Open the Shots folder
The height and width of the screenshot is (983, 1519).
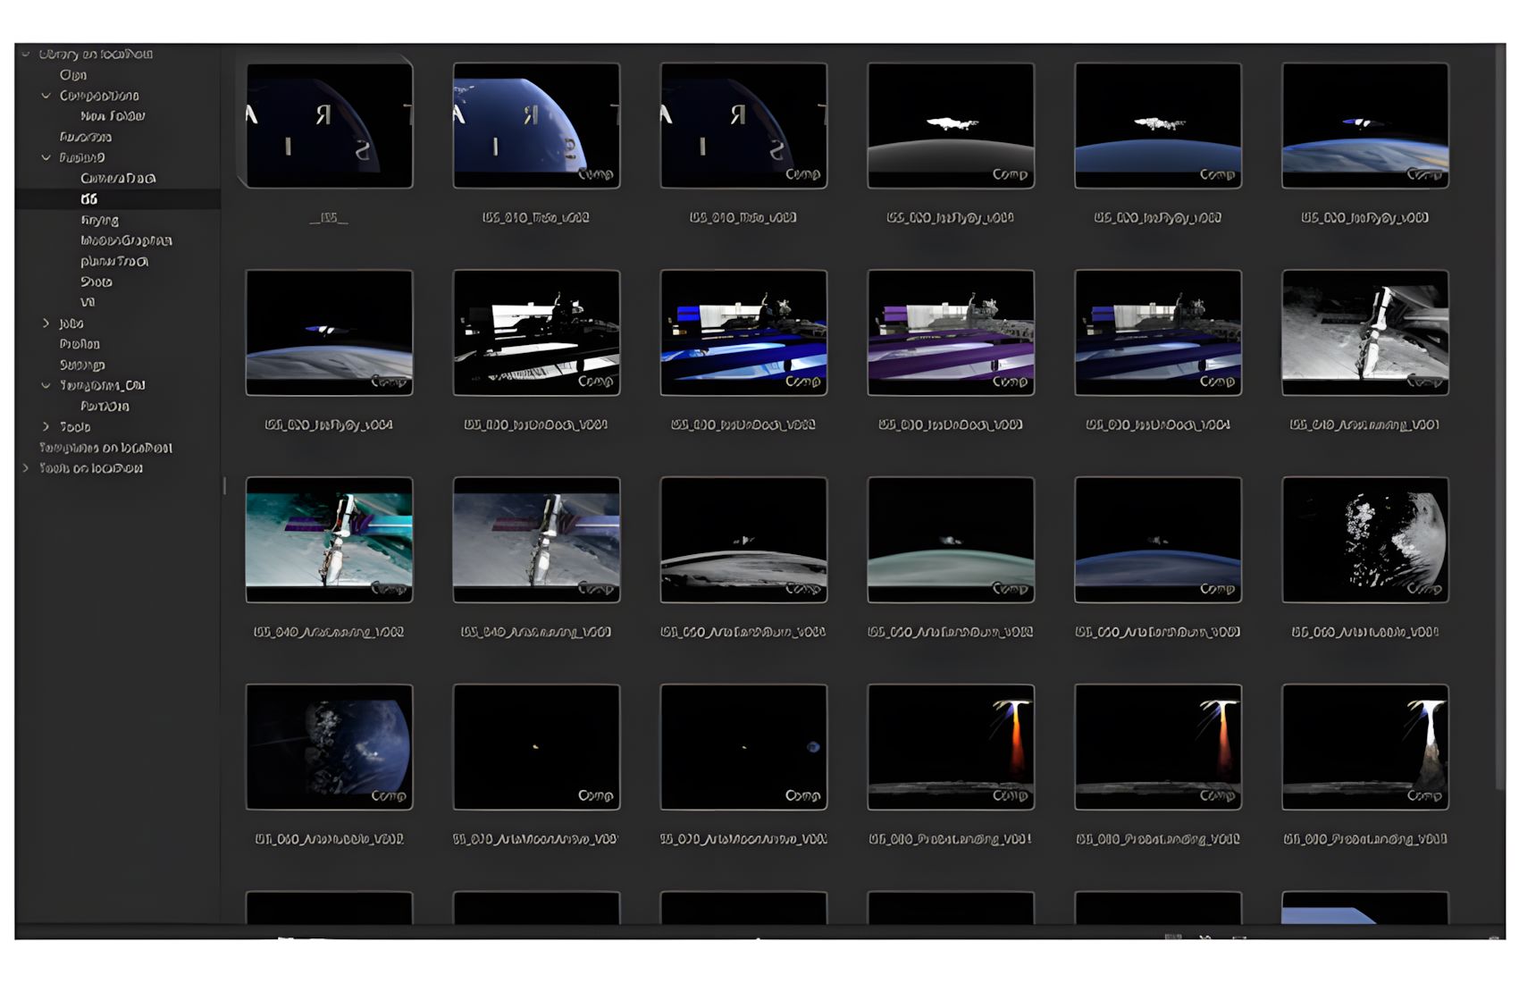coord(97,281)
